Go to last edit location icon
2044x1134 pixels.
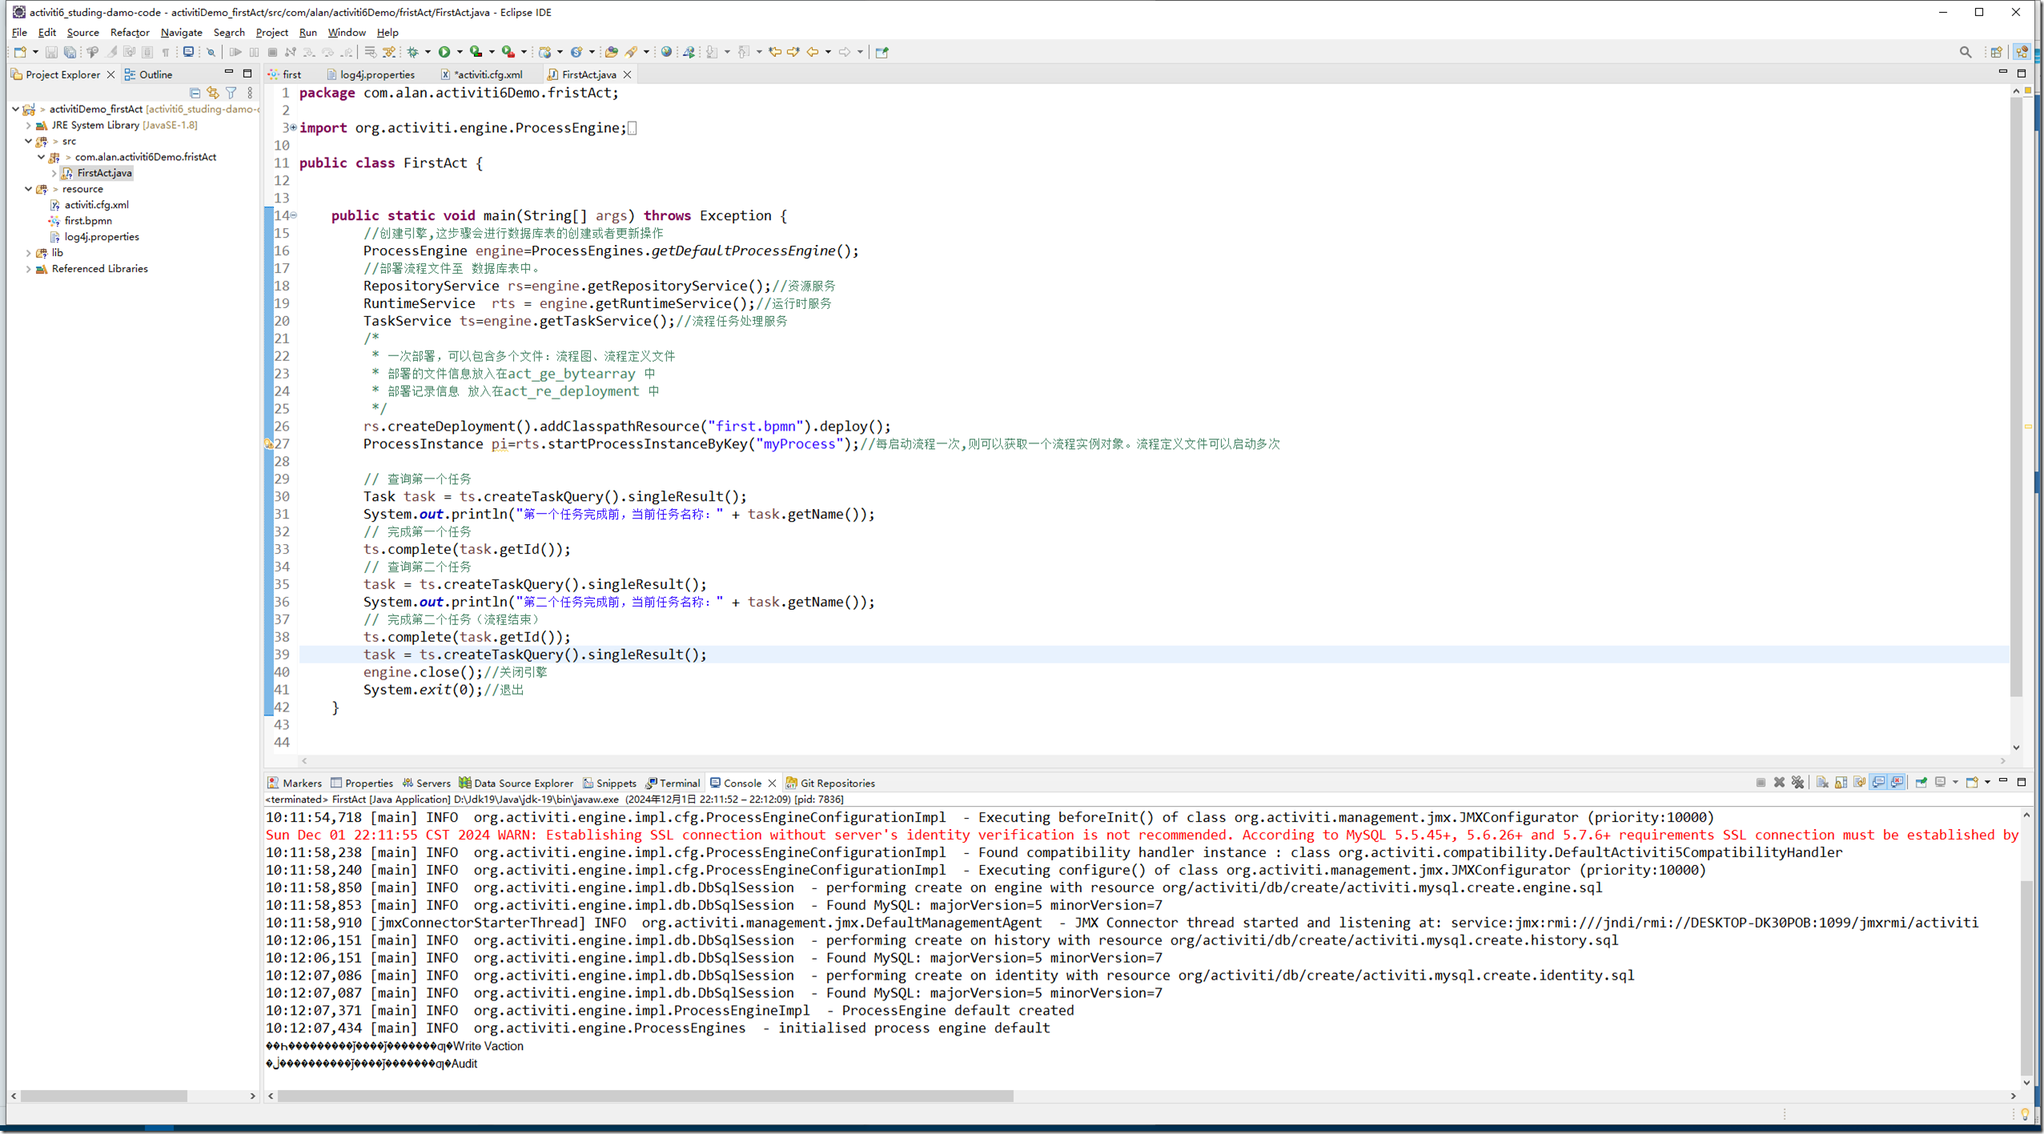pyautogui.click(x=775, y=52)
